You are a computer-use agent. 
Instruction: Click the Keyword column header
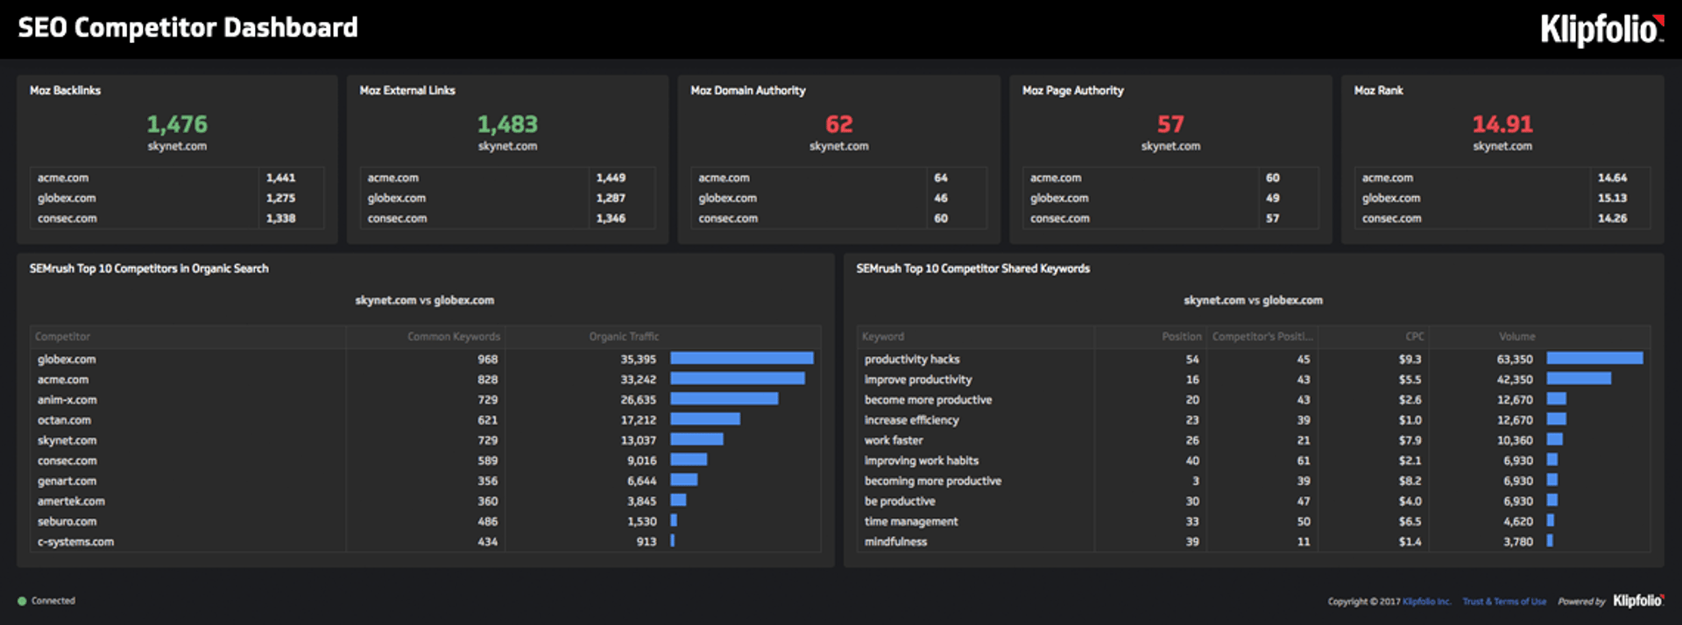[883, 336]
